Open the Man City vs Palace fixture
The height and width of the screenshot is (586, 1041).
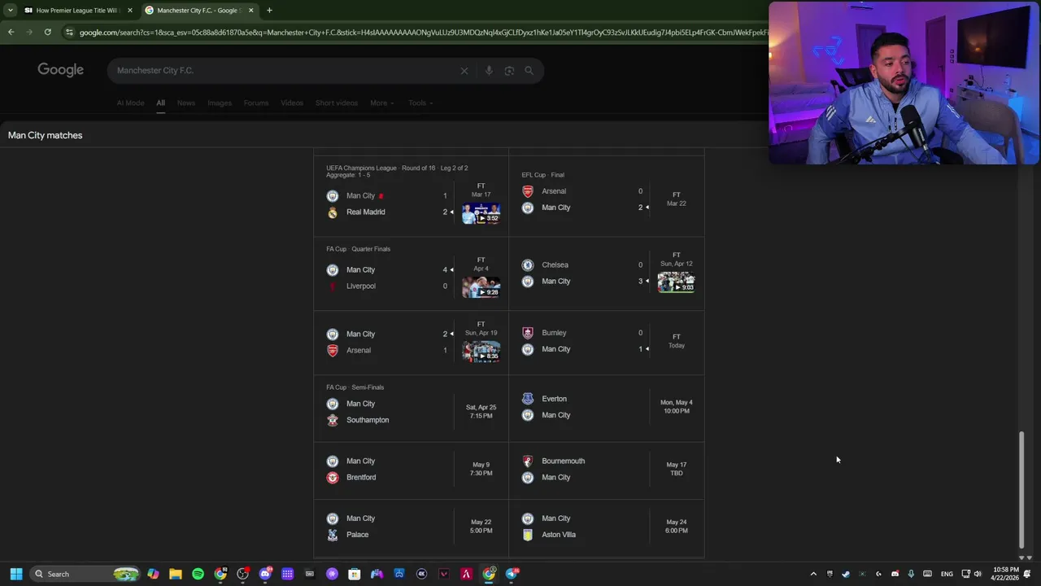point(412,527)
